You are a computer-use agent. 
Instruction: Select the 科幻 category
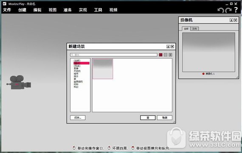point(76,87)
